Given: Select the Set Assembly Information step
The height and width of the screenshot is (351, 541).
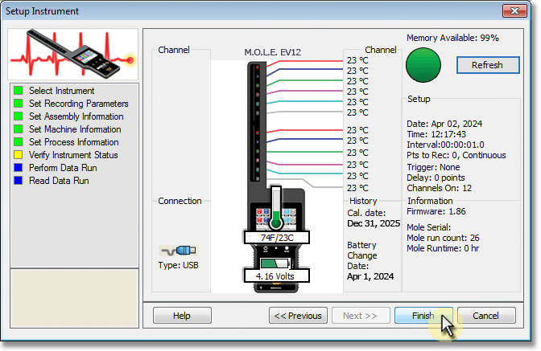Looking at the screenshot, I should [76, 116].
